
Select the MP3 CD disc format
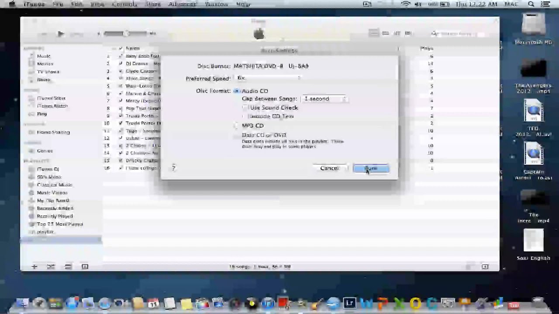point(237,126)
